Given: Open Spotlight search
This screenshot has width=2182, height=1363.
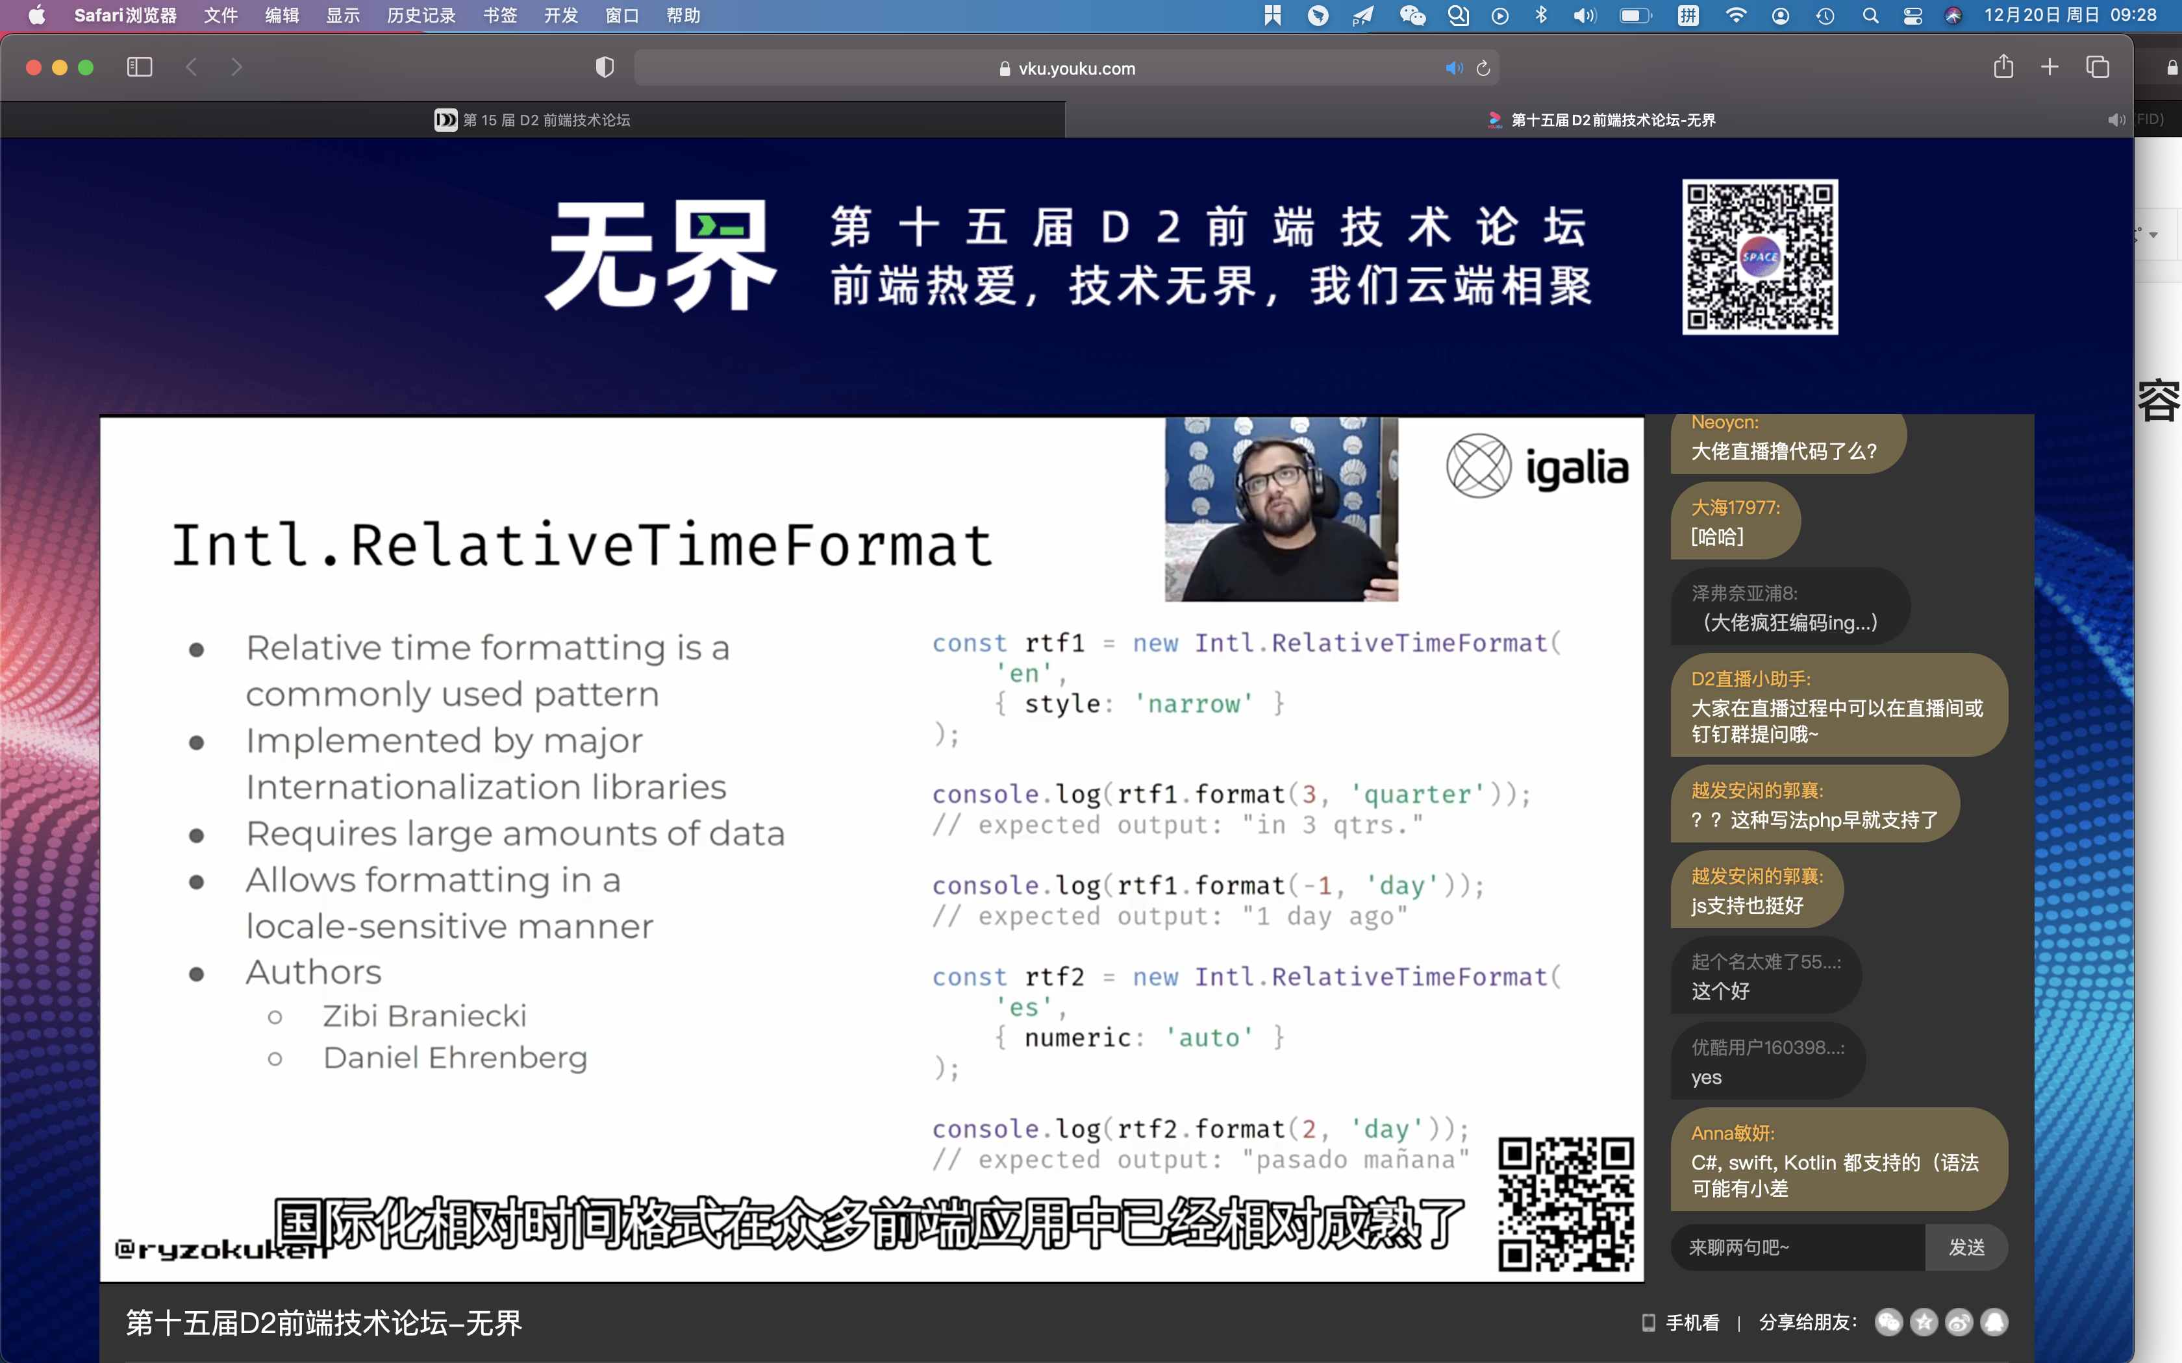Looking at the screenshot, I should coord(1871,16).
